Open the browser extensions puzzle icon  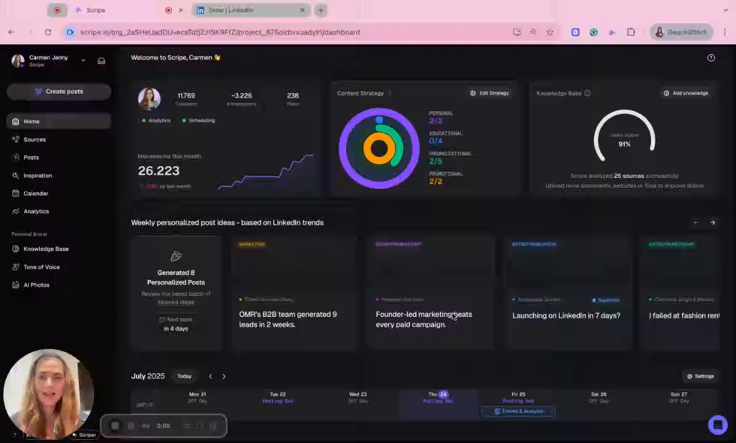[x=631, y=32]
